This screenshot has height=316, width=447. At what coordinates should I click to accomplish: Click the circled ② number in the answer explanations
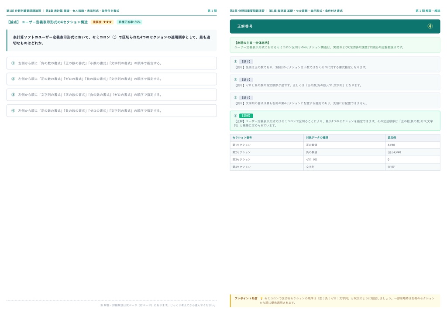tap(235, 80)
